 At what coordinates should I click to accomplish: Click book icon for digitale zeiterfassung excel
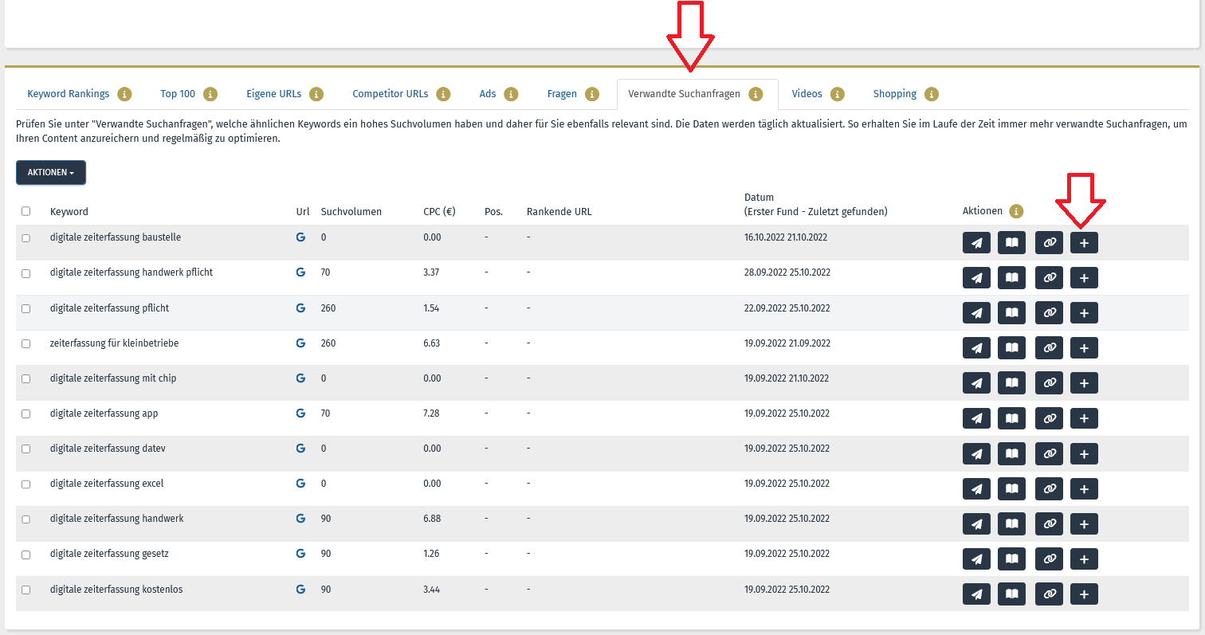tap(1011, 488)
